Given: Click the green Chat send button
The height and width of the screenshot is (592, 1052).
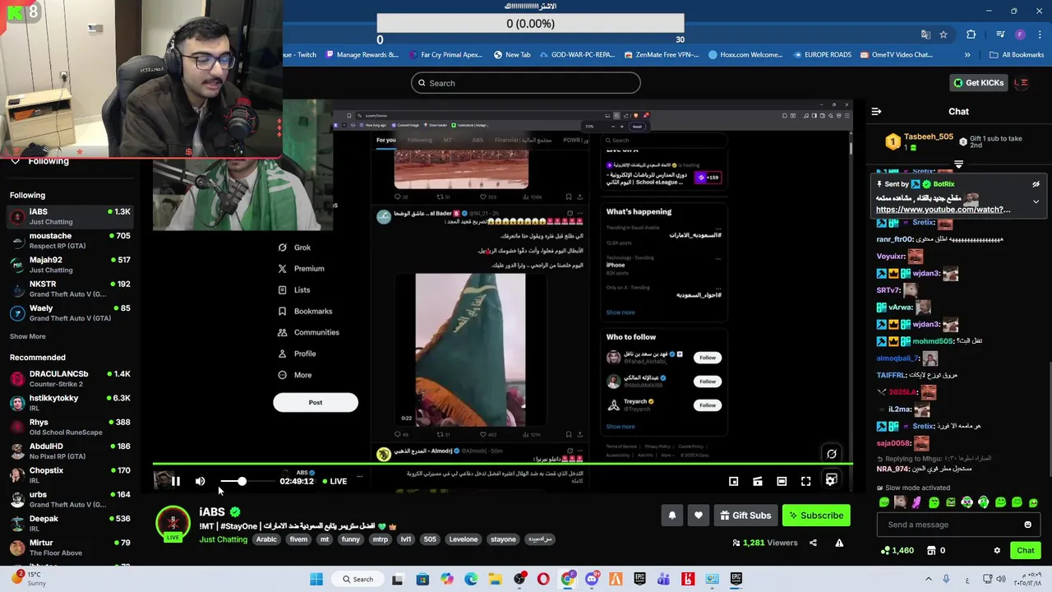Looking at the screenshot, I should (x=1025, y=551).
